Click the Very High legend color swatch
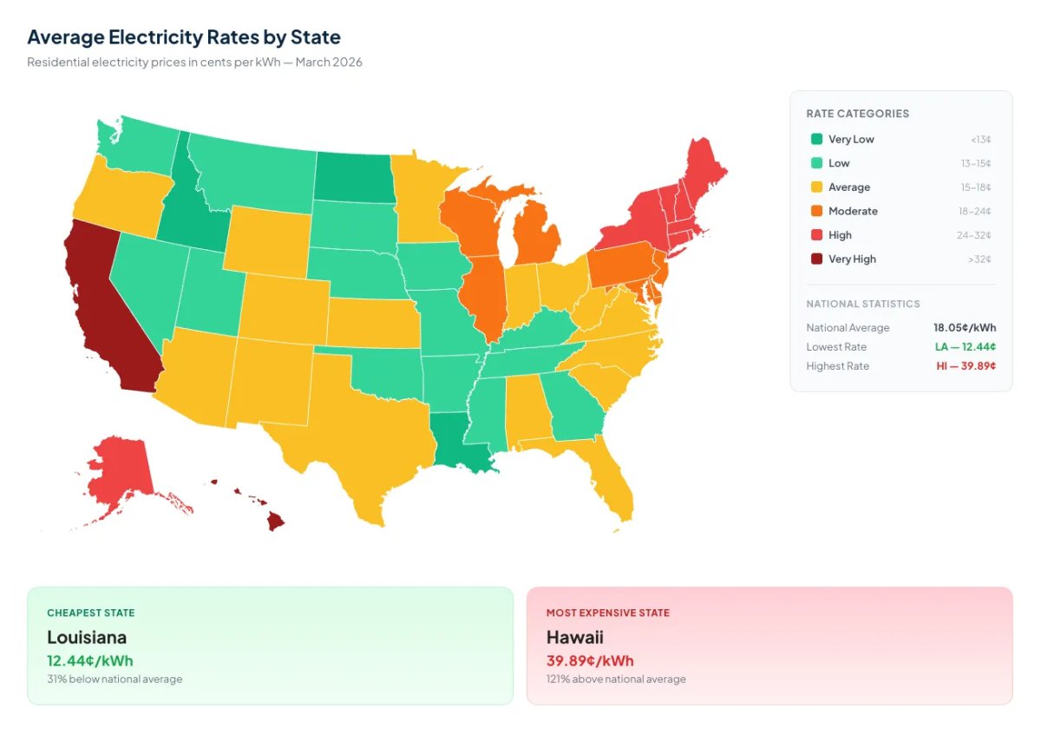 816,259
